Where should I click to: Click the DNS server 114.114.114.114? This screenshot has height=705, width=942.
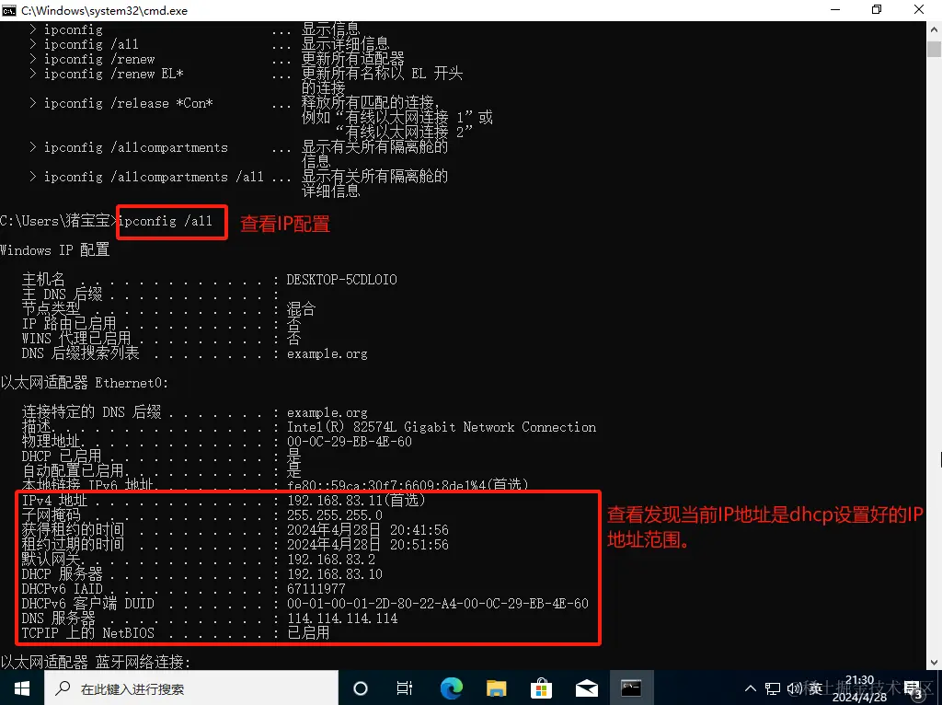coord(342,618)
